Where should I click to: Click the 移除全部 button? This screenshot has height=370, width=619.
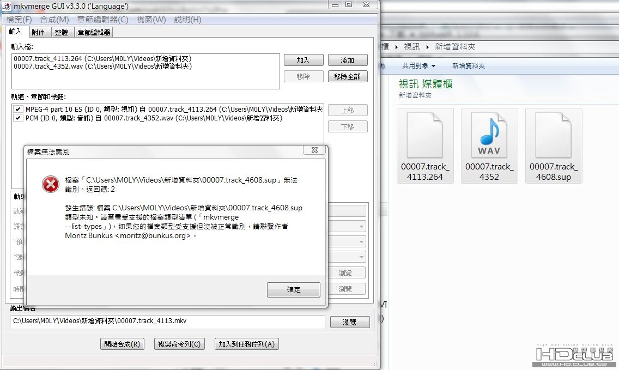coord(348,76)
